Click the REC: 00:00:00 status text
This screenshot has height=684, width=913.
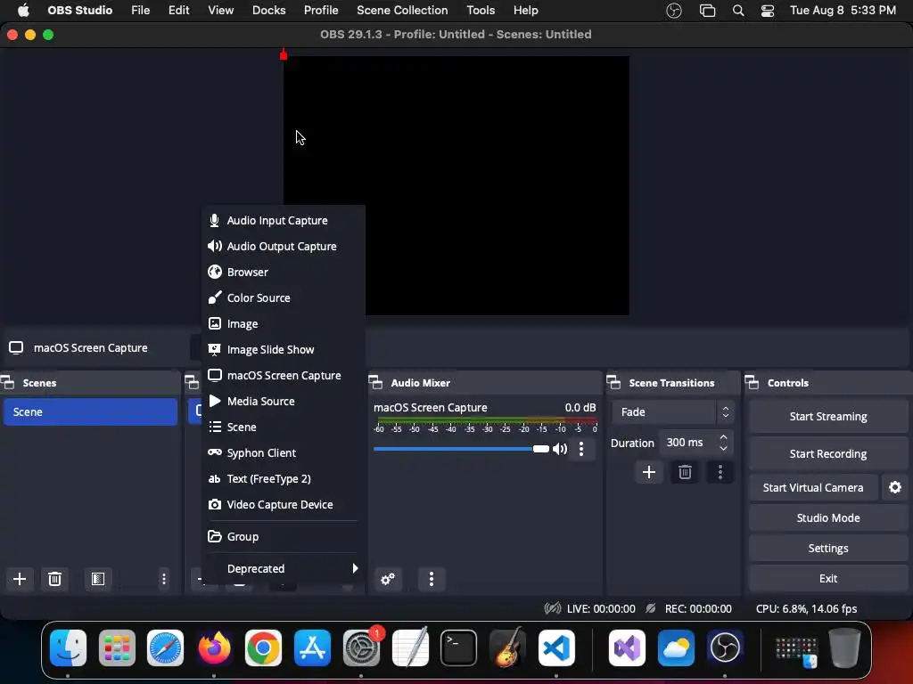698,608
